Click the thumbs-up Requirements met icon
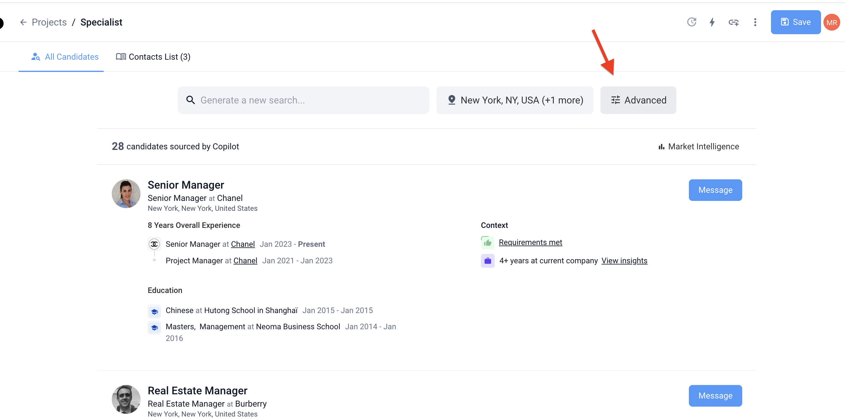The image size is (845, 418). click(488, 243)
